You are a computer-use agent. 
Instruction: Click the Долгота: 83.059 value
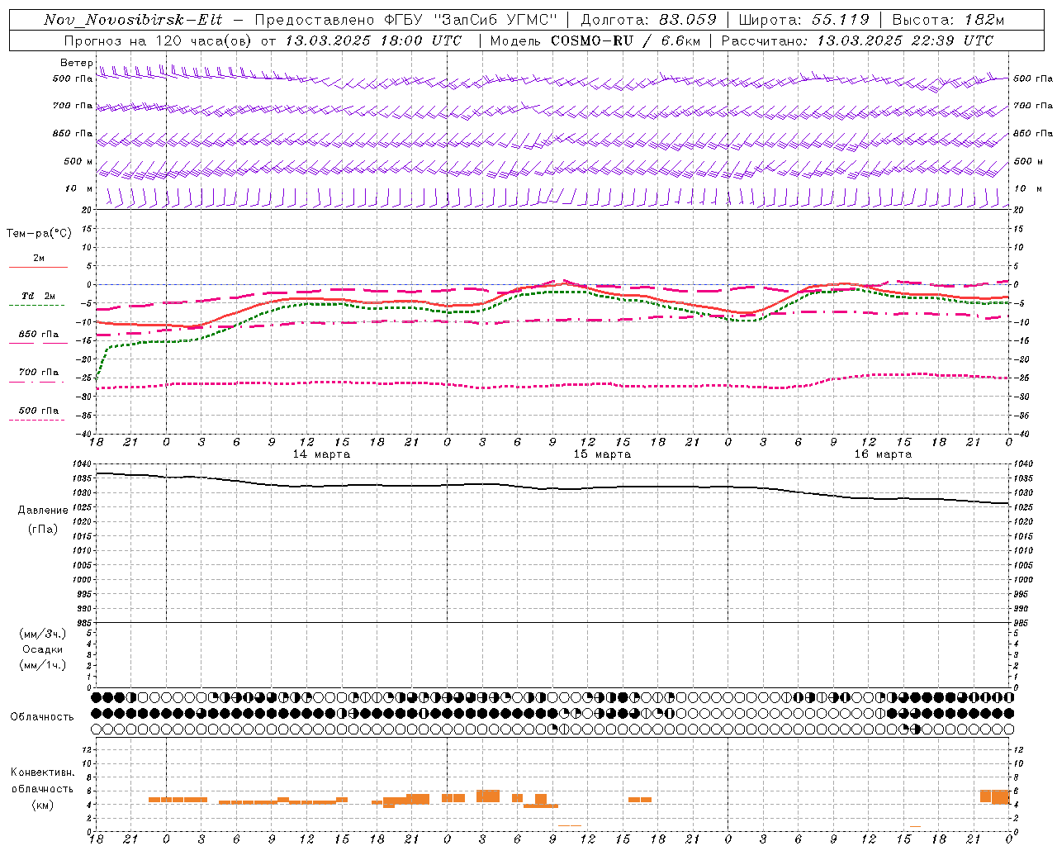click(648, 20)
